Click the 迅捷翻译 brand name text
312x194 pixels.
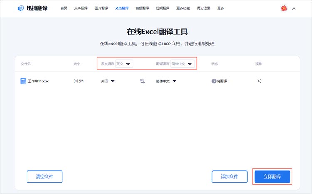pyautogui.click(x=37, y=8)
